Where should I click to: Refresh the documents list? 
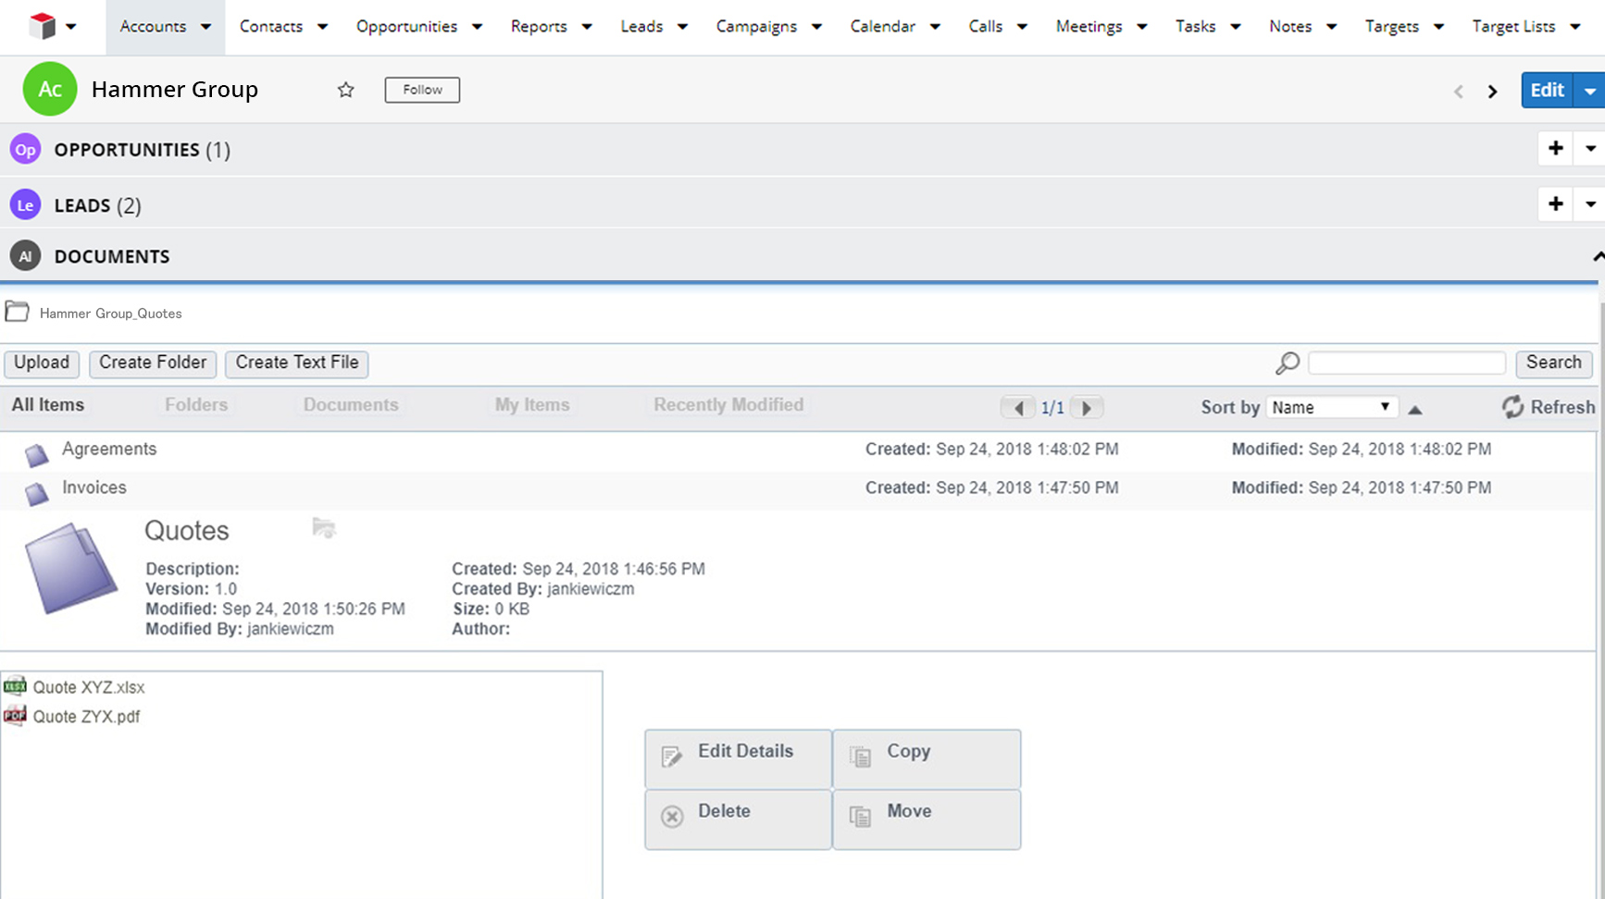tap(1549, 407)
